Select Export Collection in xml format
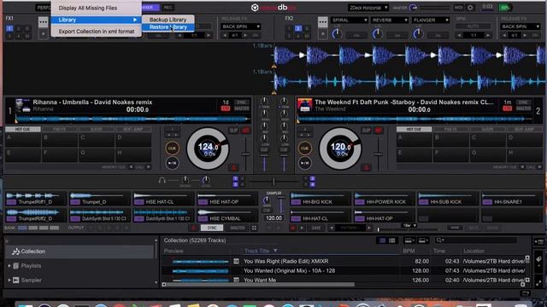This screenshot has width=547, height=307. 97,32
